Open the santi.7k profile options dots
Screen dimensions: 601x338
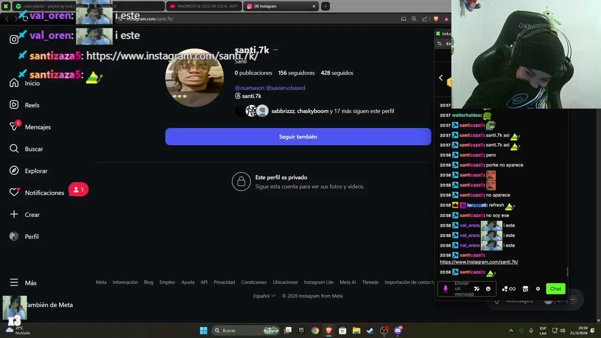tap(275, 50)
